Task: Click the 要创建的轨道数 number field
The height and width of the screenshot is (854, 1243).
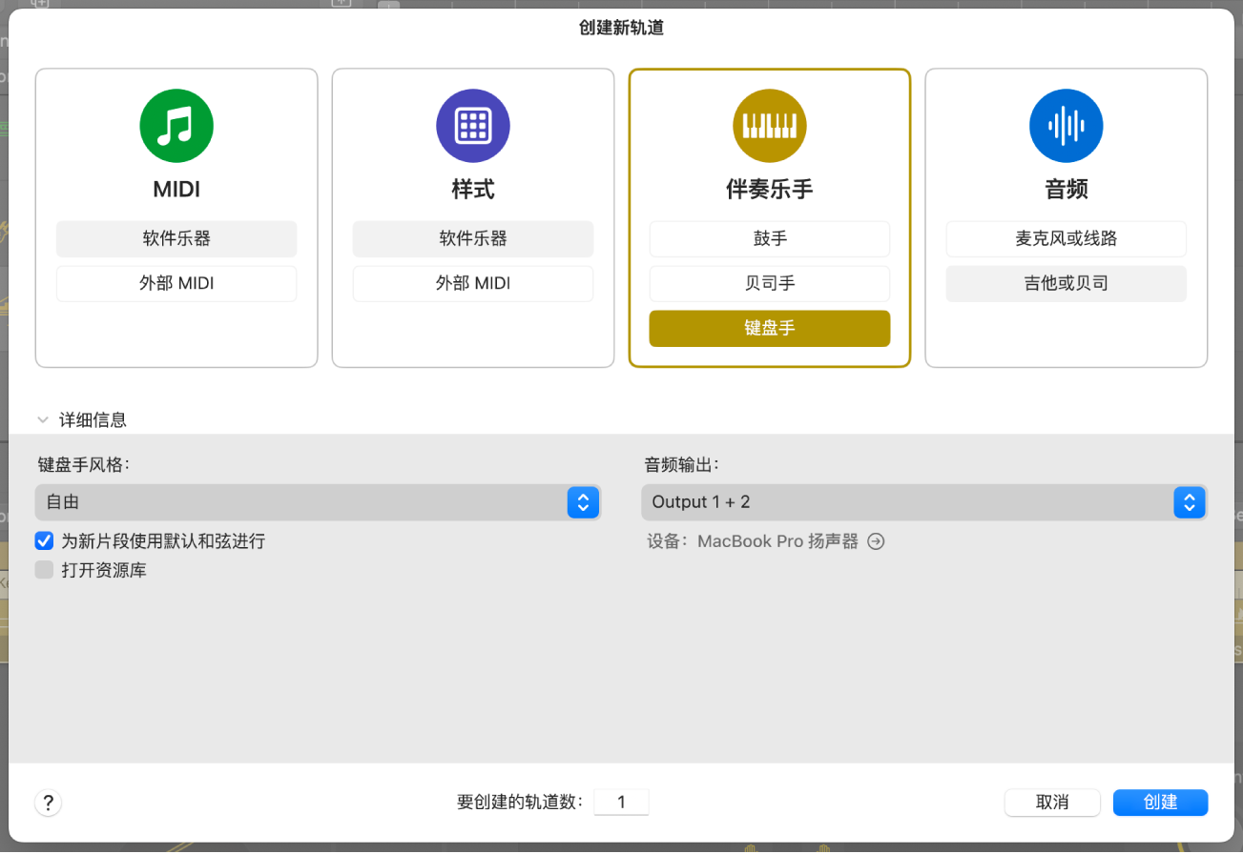Action: point(621,802)
